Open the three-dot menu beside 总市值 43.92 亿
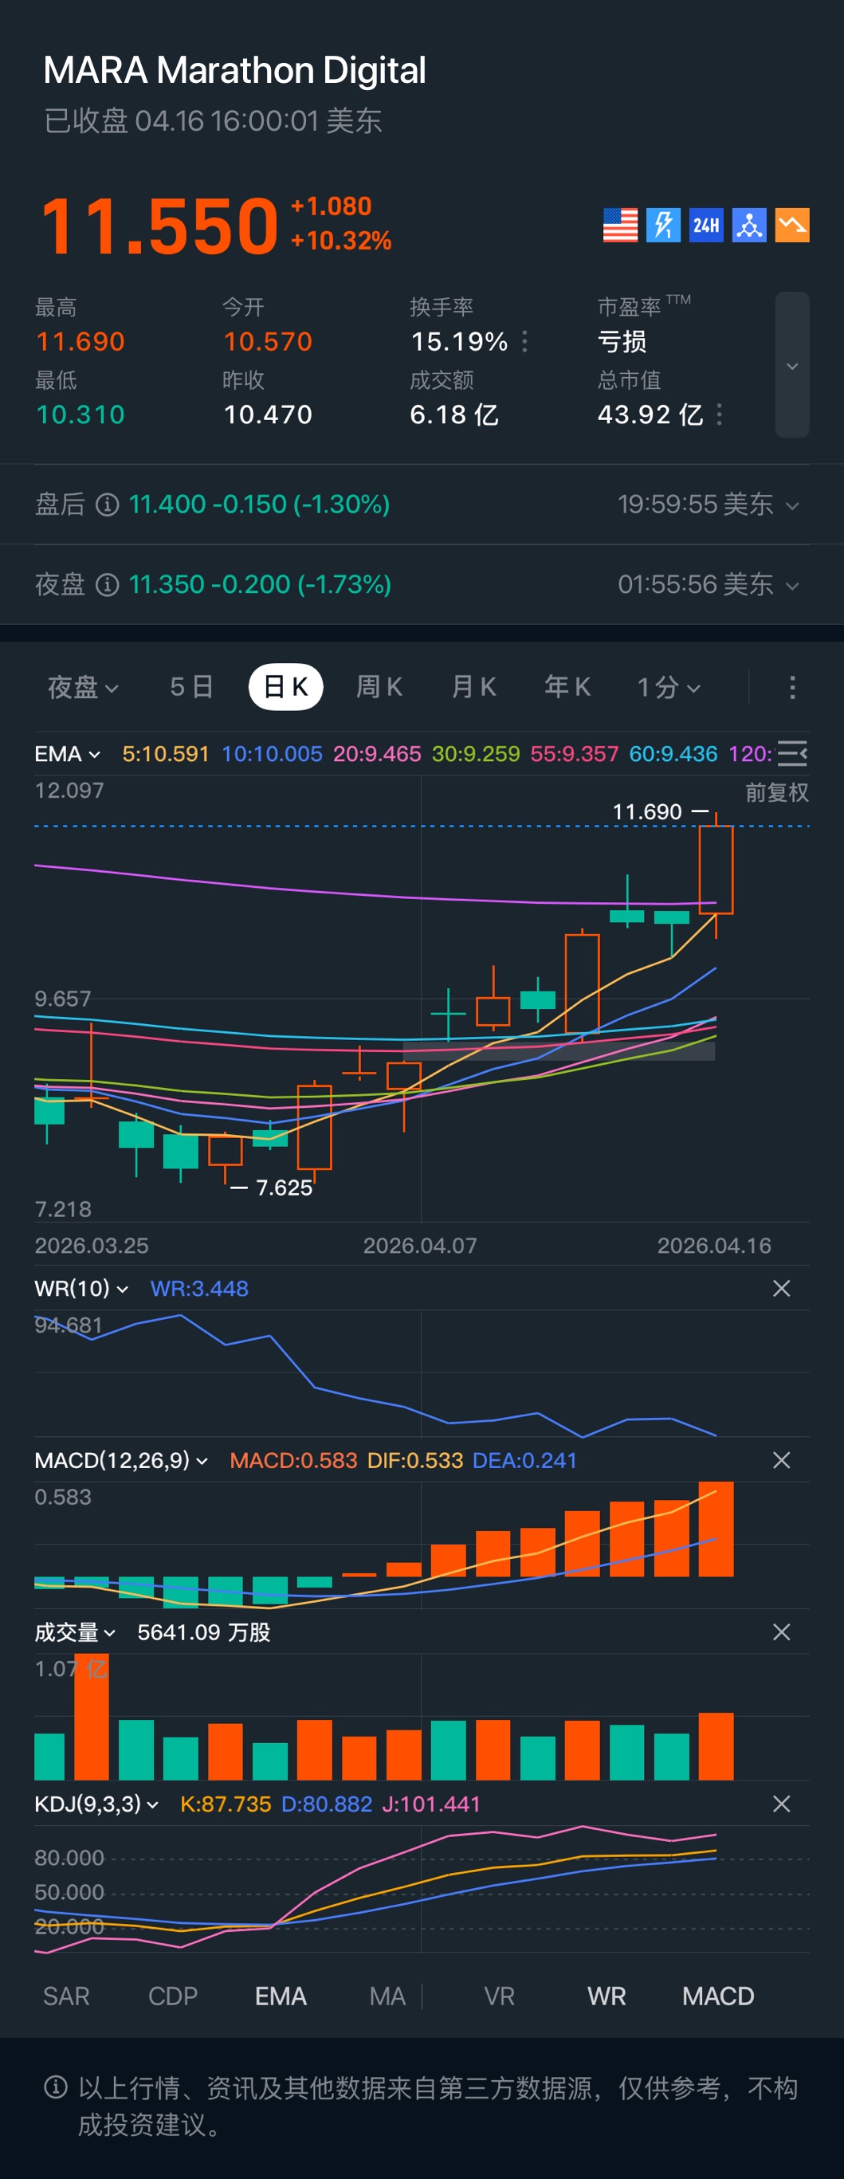The width and height of the screenshot is (844, 2179). (x=720, y=414)
